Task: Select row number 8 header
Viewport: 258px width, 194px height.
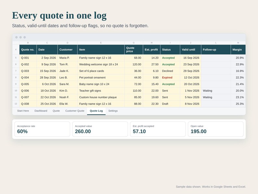Action: 16,78
